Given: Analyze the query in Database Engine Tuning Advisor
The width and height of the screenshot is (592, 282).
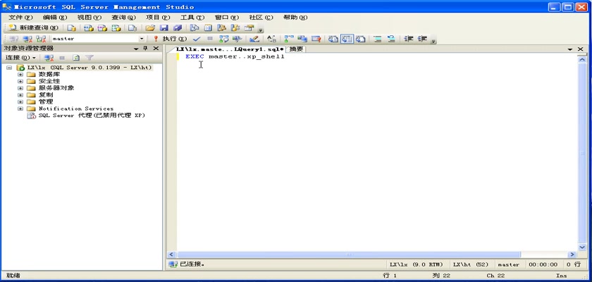Looking at the screenshot, I should click(237, 39).
